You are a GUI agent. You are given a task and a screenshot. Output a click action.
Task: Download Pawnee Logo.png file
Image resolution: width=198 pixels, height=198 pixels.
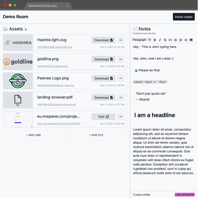(103, 78)
